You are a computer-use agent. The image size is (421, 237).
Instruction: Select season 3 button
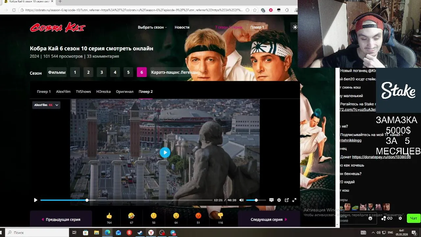102,72
